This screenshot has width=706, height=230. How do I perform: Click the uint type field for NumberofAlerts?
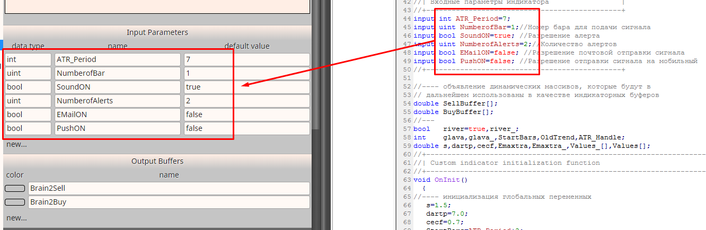pos(28,101)
